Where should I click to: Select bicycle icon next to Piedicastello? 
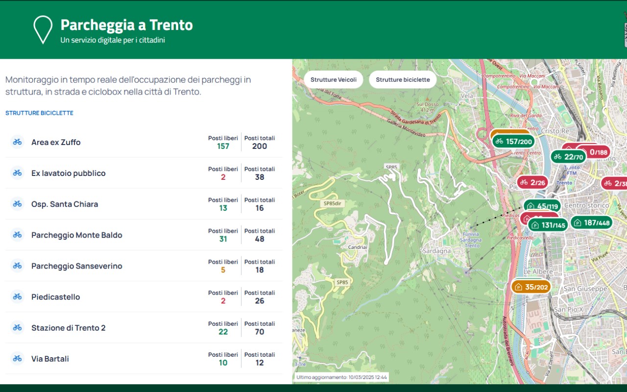pos(18,296)
